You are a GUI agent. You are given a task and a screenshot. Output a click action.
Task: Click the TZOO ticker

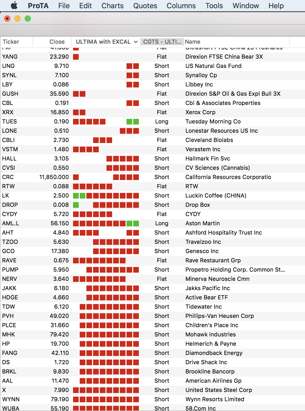[x=10, y=242]
